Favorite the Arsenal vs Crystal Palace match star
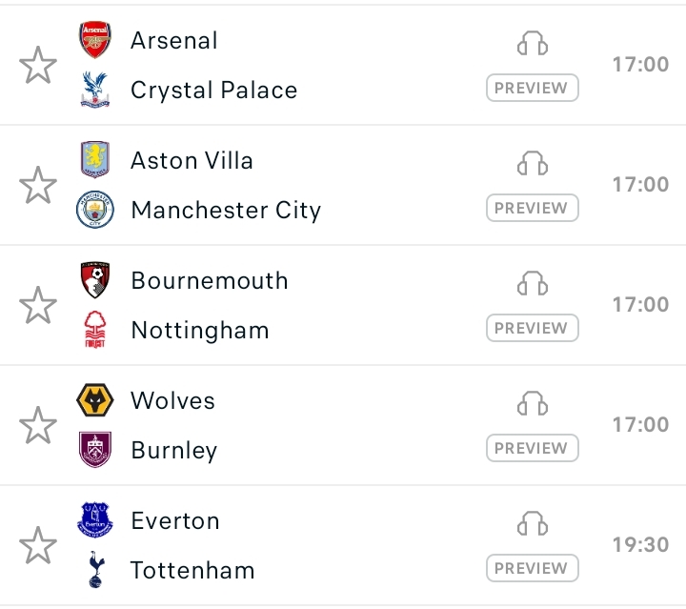686x609 pixels. 38,66
